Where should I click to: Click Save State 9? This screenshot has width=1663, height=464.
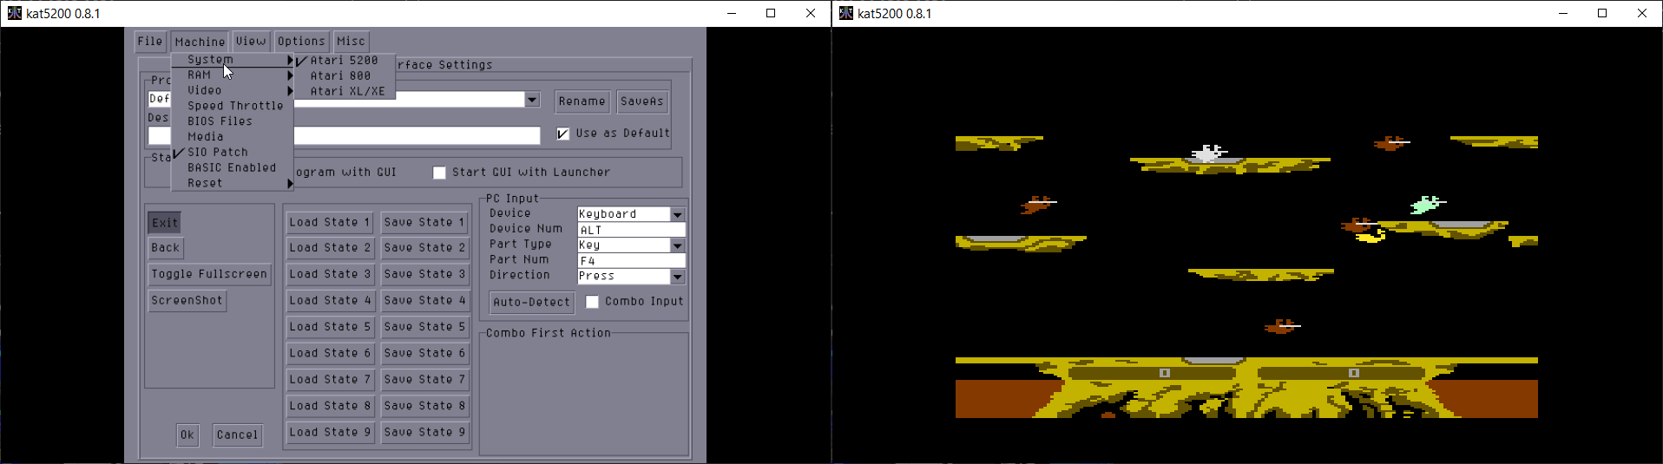pos(425,432)
